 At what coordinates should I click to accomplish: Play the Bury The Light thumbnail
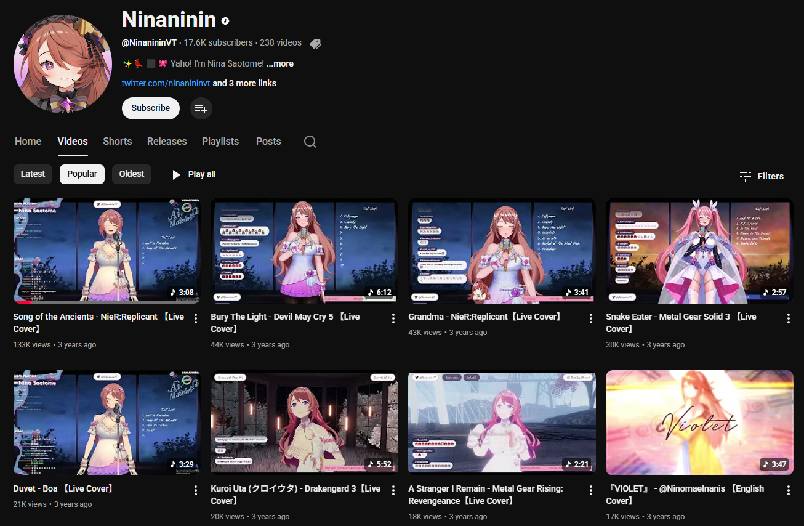[x=304, y=251]
